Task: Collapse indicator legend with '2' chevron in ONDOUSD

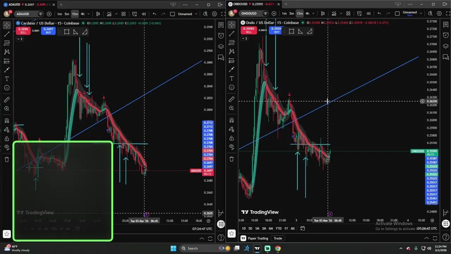Action: [244, 38]
